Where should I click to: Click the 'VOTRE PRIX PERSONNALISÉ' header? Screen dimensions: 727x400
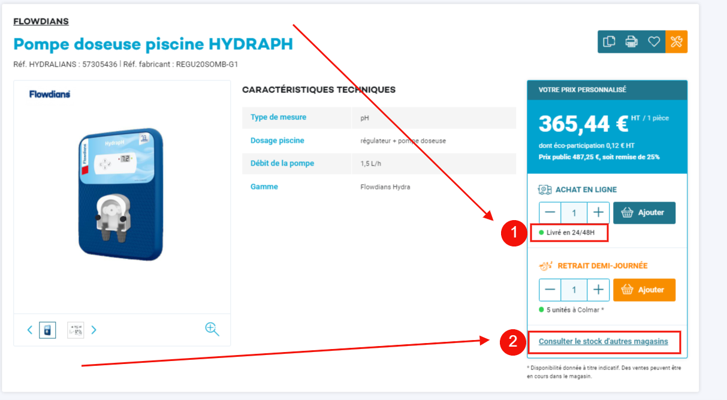click(583, 90)
